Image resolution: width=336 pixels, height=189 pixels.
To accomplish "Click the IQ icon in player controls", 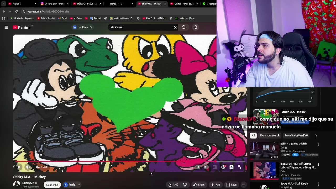I will point(198,167).
